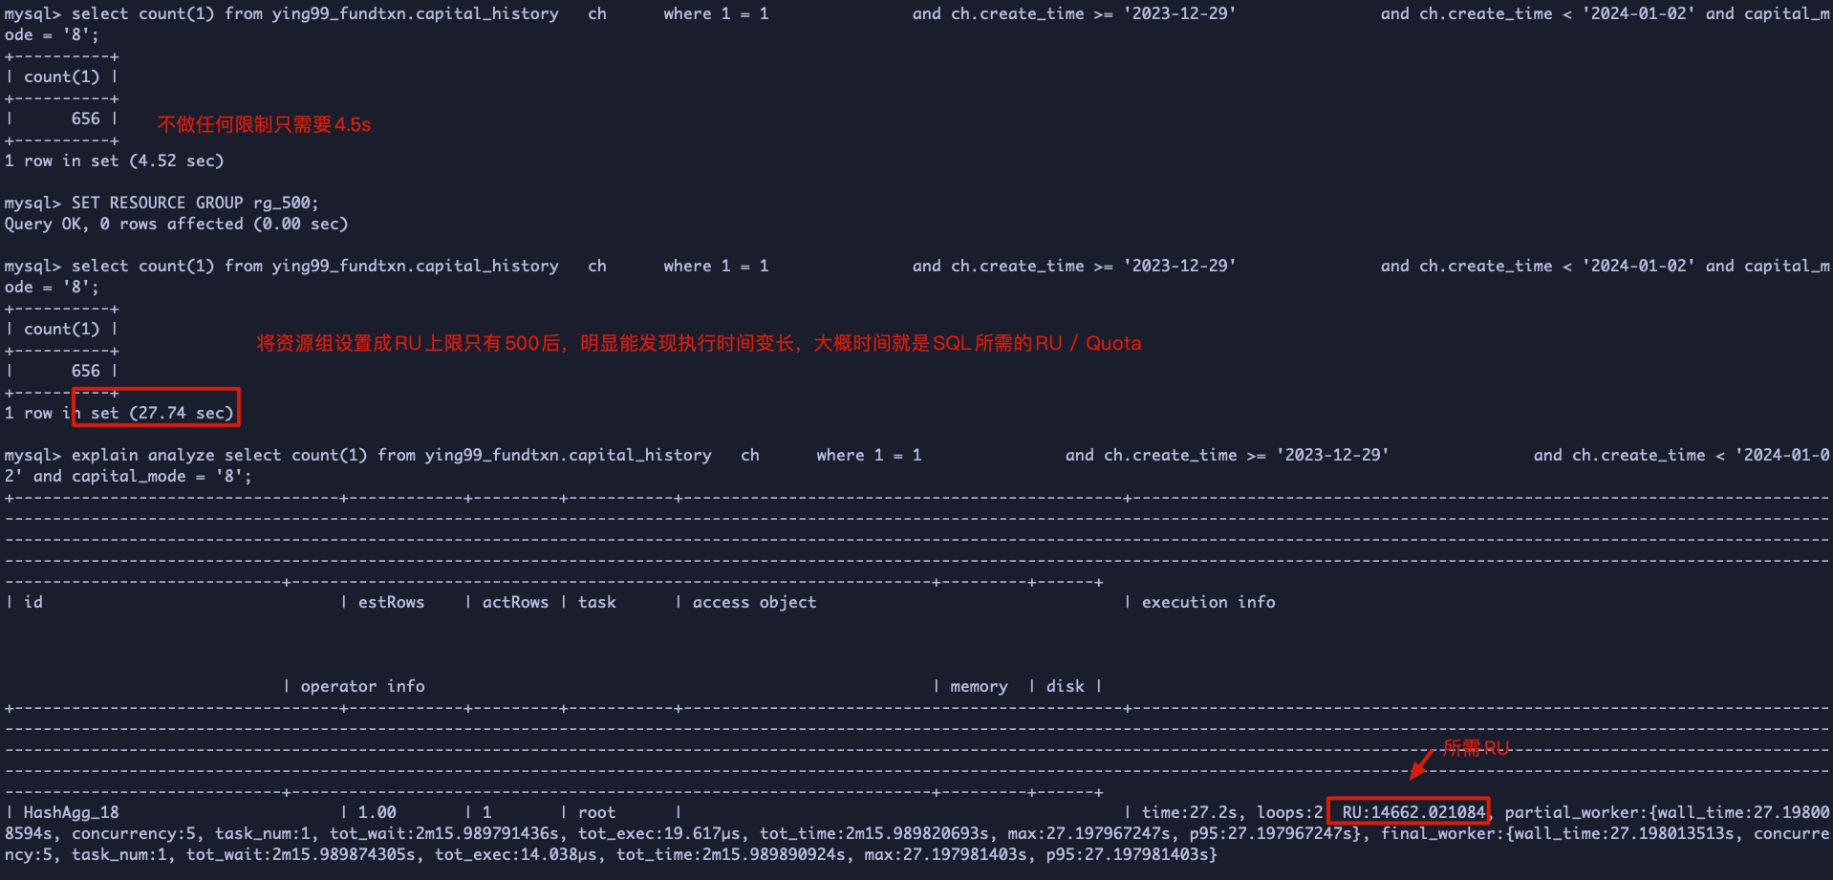Click the 'tot_exec:14.038µs' value

516,854
